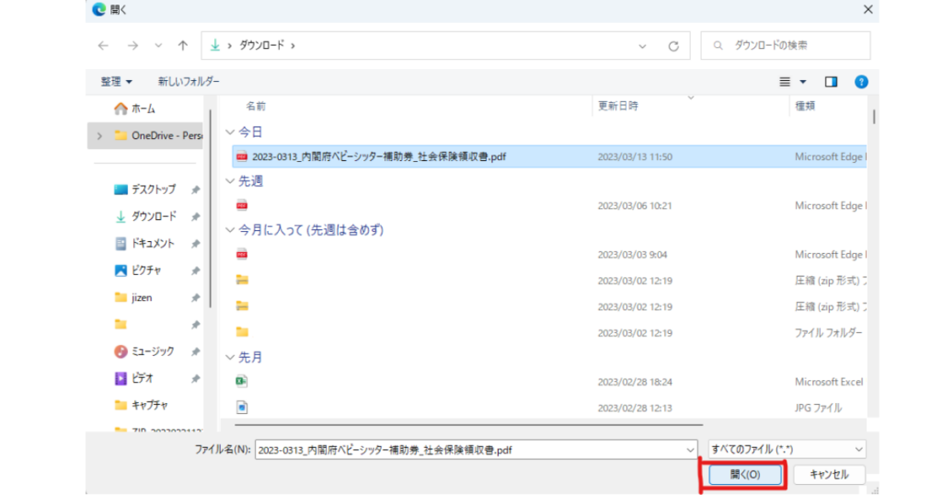Select the Excel file from last month
The height and width of the screenshot is (495, 942).
pyautogui.click(x=242, y=381)
